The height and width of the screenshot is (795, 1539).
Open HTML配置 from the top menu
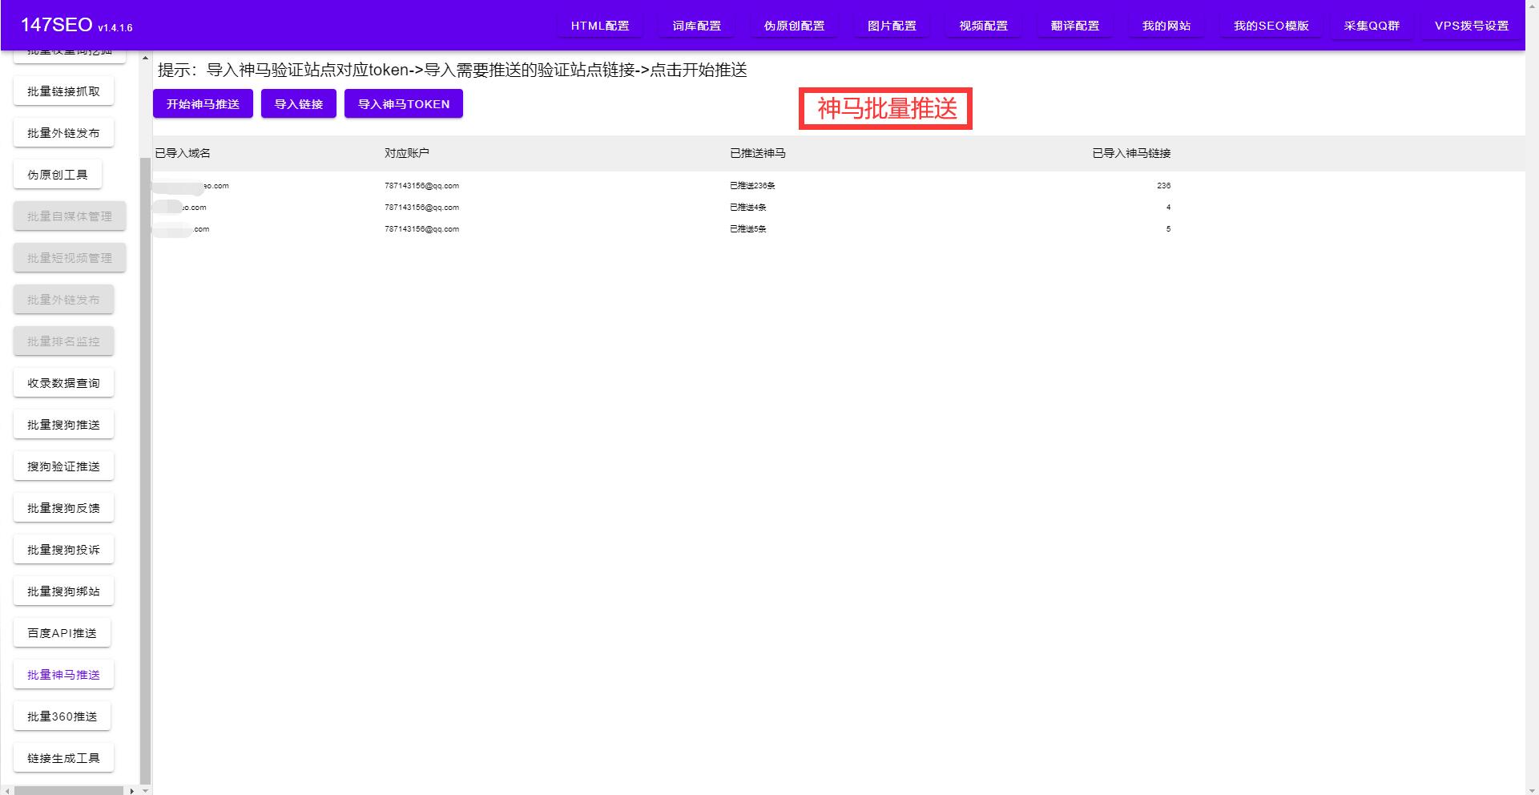[599, 25]
